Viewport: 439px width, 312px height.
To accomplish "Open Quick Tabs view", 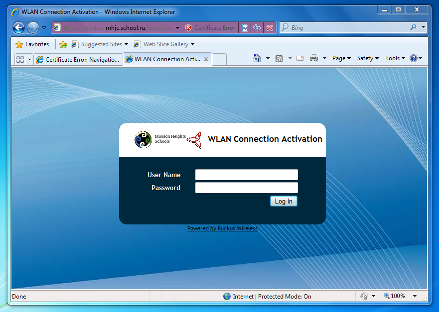I will [20, 59].
